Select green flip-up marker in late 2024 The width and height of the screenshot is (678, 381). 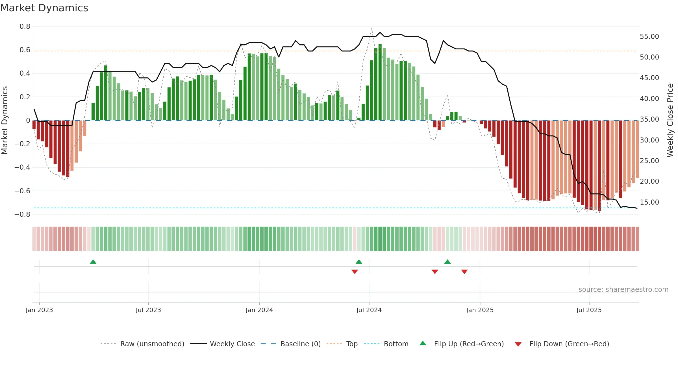447,262
